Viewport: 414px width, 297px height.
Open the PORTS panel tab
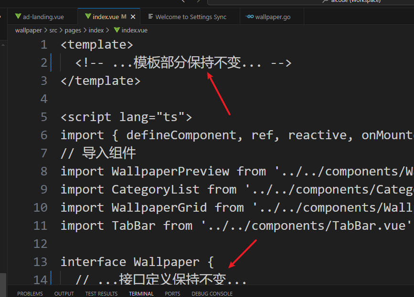point(172,294)
